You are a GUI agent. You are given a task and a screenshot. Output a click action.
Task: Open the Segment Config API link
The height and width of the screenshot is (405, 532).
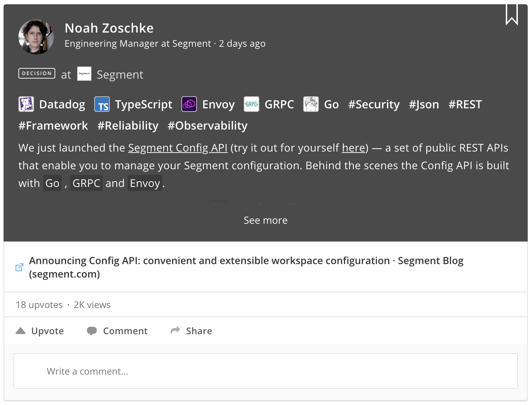click(x=178, y=148)
